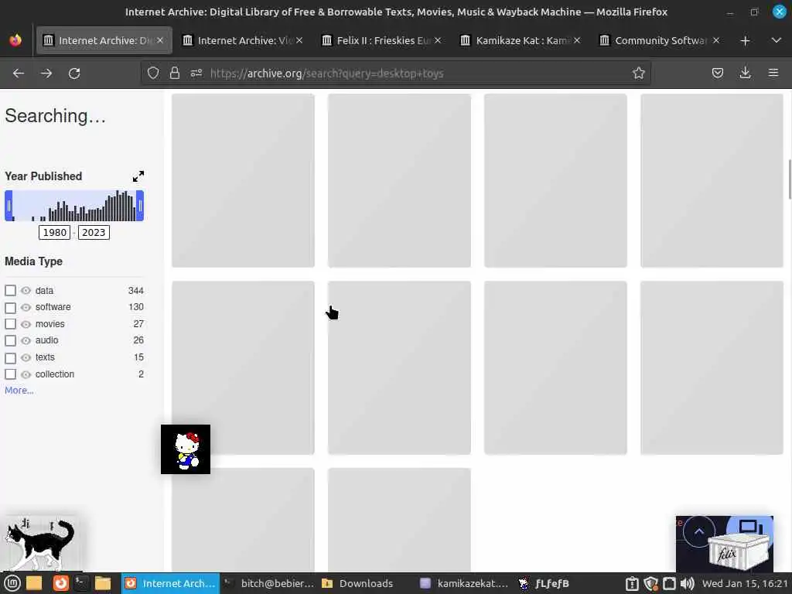Launch Firefox from the taskbar launcher

coord(60,583)
